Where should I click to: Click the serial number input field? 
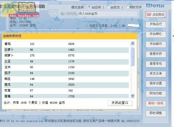108,14
